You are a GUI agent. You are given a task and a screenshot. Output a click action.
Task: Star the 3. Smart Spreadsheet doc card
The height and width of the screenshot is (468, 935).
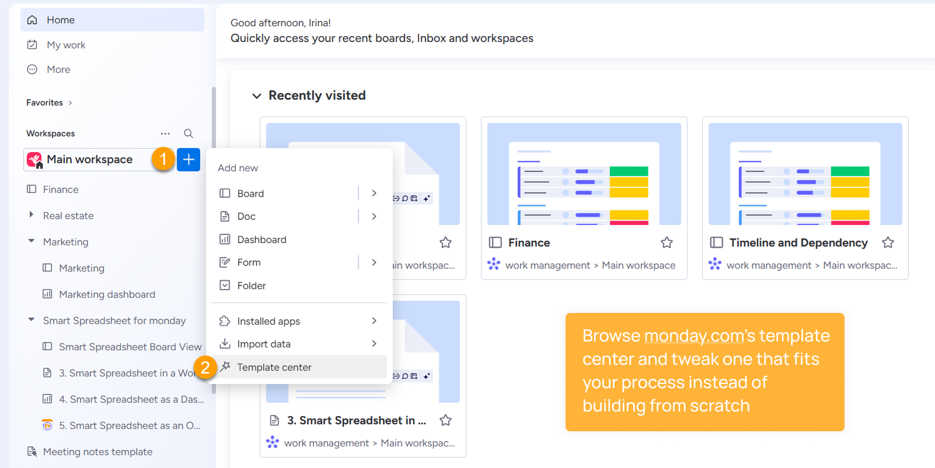click(445, 420)
